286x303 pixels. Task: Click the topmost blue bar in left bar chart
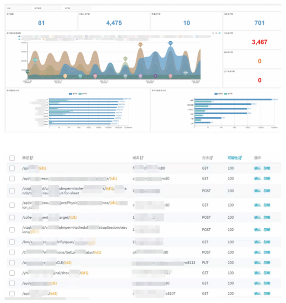coord(86,99)
